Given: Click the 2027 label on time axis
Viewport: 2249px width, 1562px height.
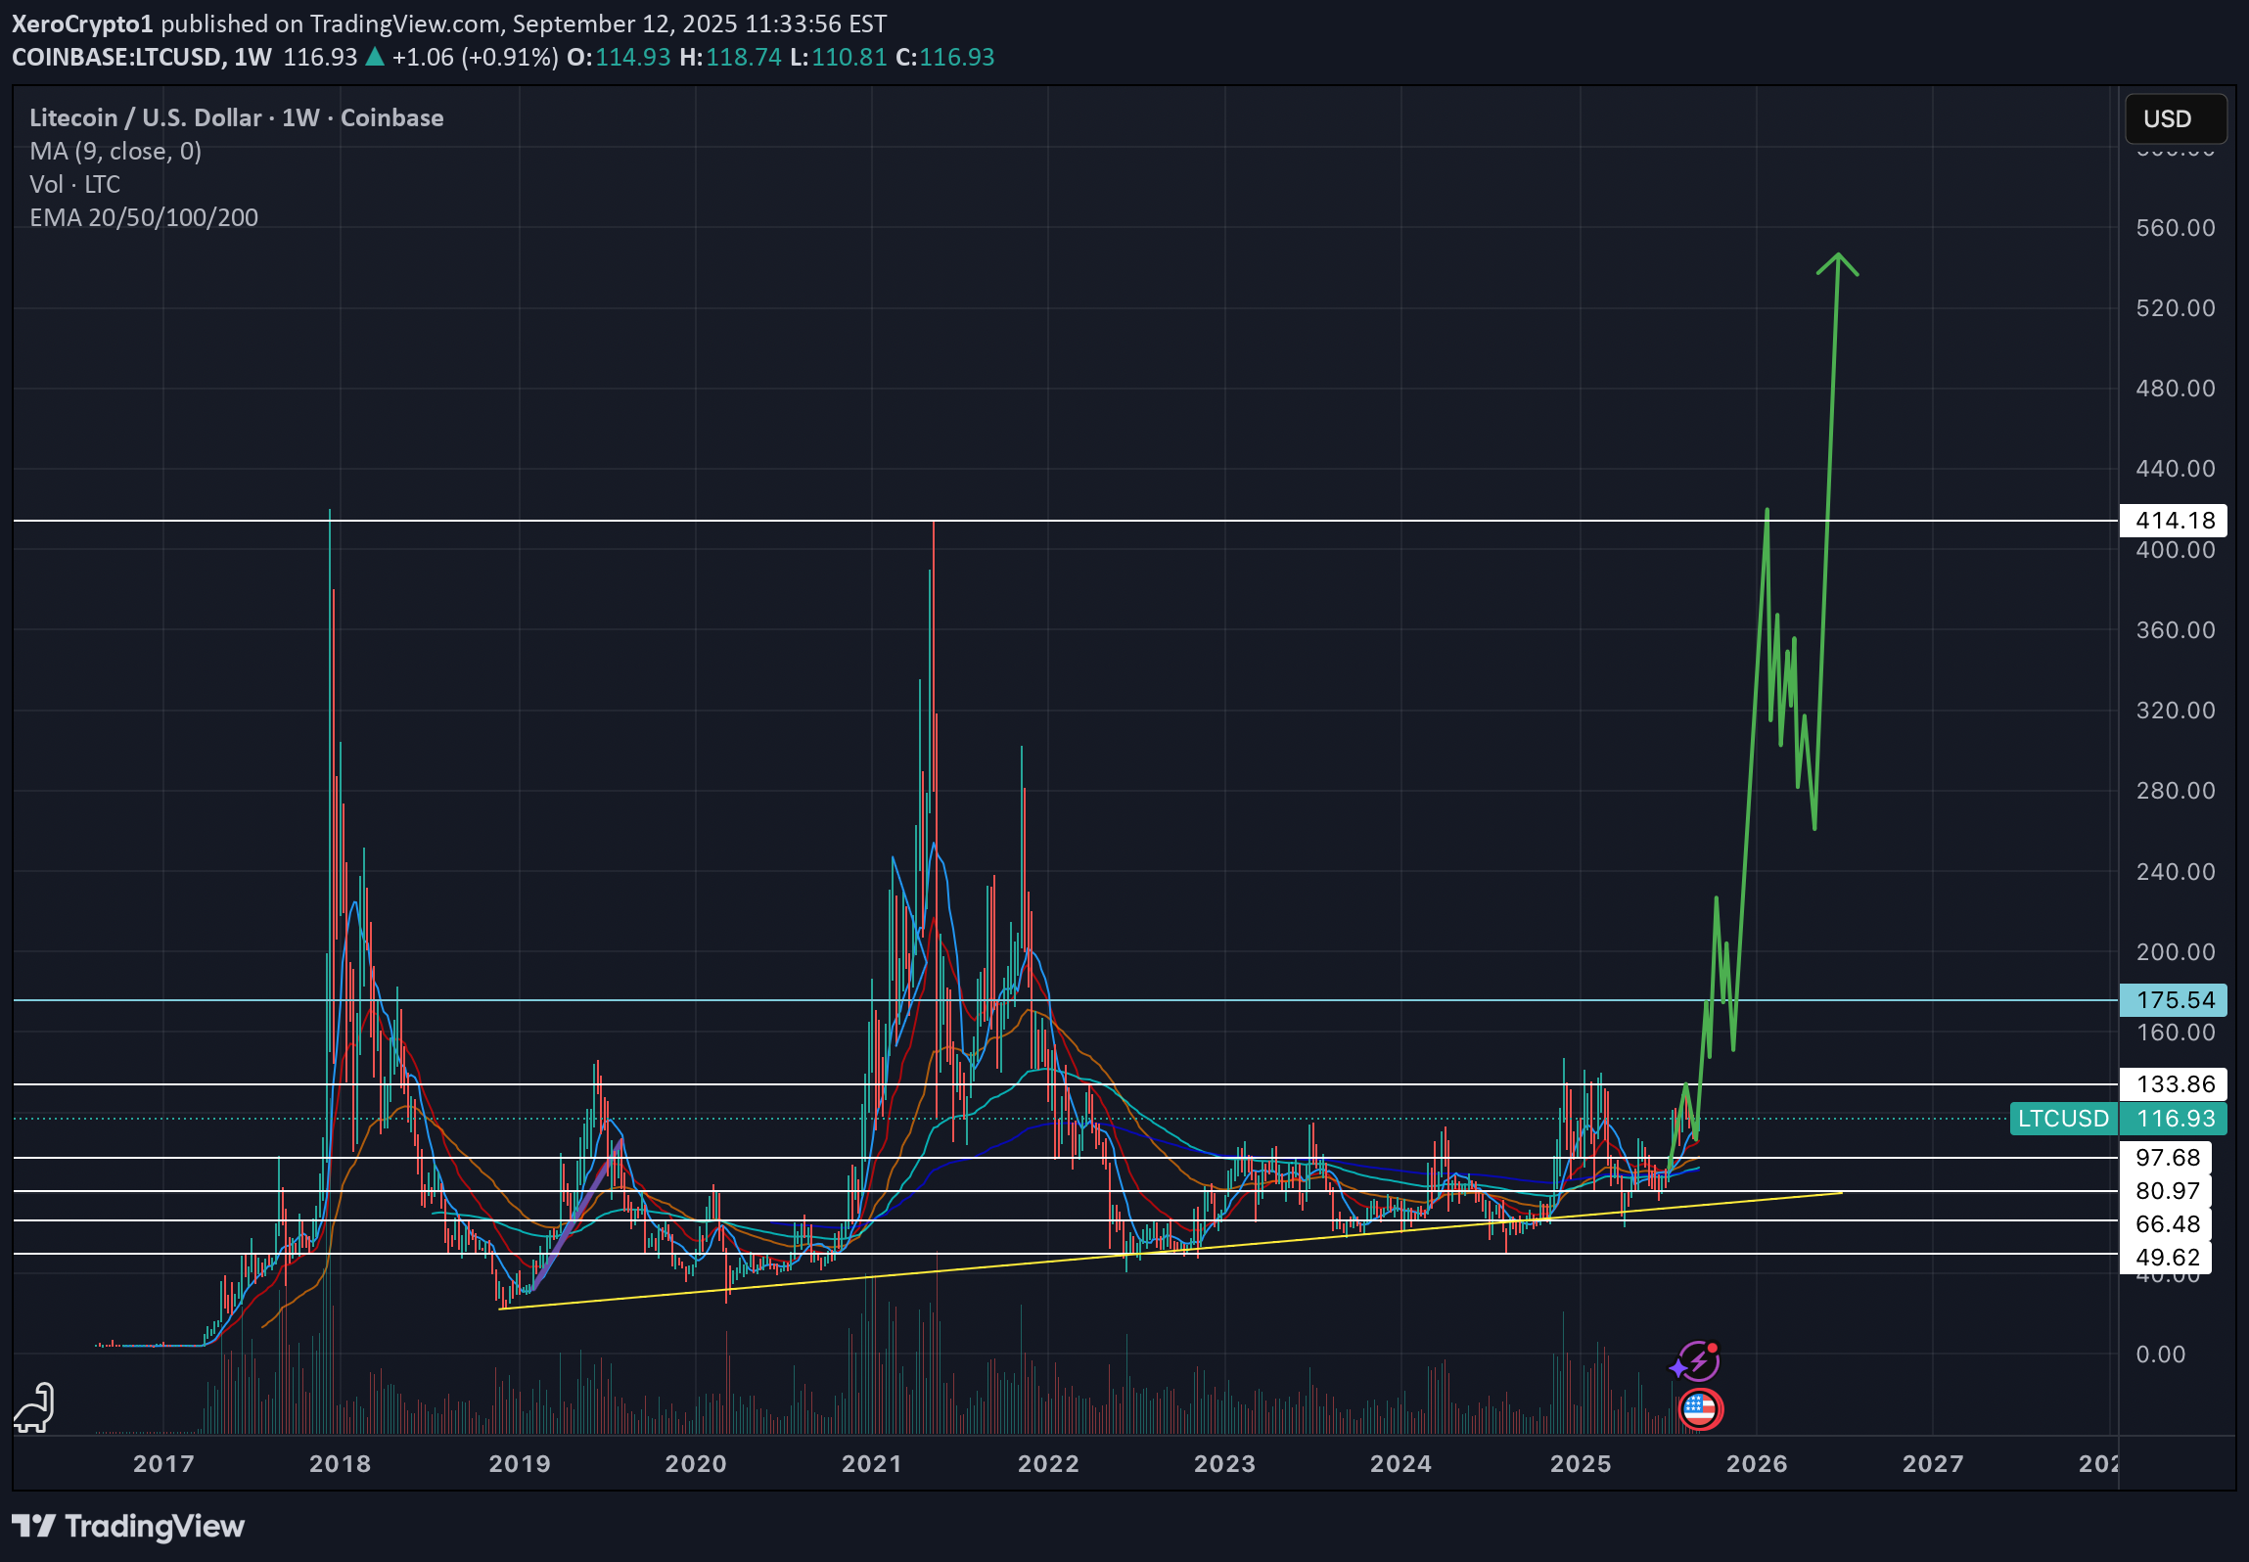Looking at the screenshot, I should (x=1933, y=1463).
